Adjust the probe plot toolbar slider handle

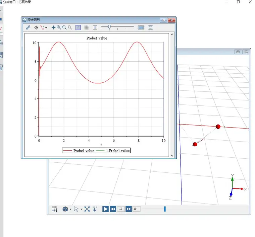click(x=109, y=27)
